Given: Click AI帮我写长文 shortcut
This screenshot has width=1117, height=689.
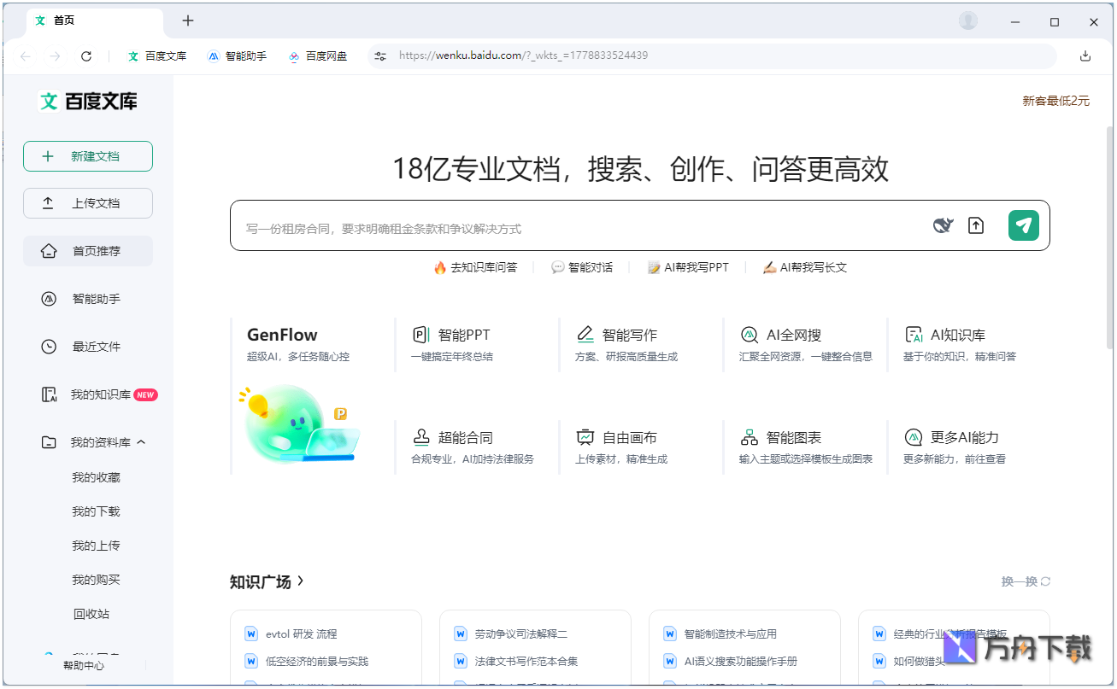Looking at the screenshot, I should pos(805,267).
